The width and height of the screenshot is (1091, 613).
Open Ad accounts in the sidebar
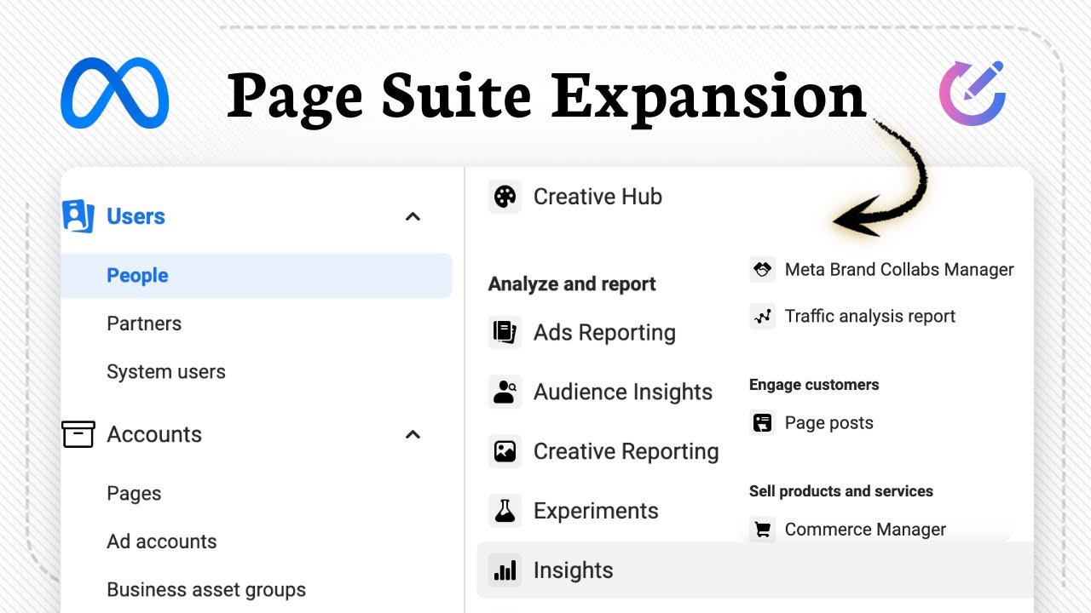[162, 541]
